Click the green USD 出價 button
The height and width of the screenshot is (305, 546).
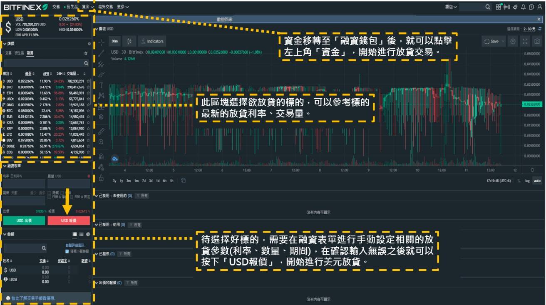(x=24, y=221)
